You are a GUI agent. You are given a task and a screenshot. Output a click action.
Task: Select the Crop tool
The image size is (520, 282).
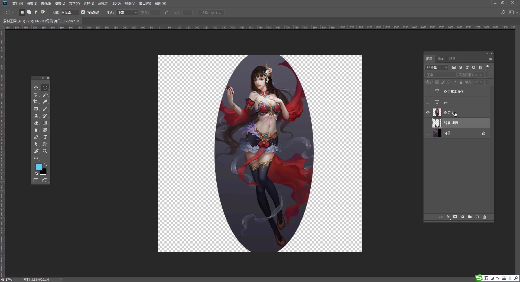[x=36, y=101]
